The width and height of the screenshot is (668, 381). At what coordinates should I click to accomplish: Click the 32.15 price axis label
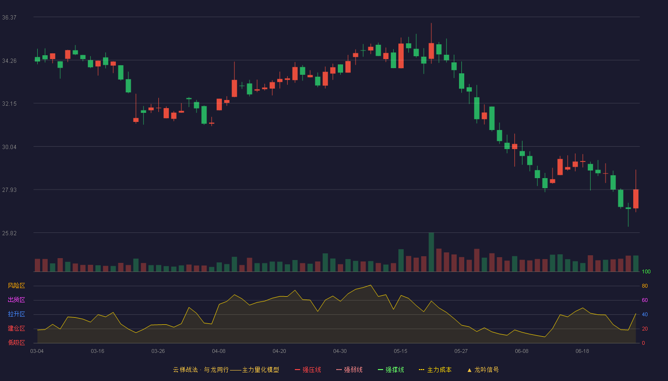click(x=9, y=104)
